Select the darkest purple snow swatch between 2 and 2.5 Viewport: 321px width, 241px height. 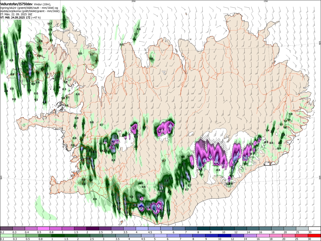[x=93, y=229]
